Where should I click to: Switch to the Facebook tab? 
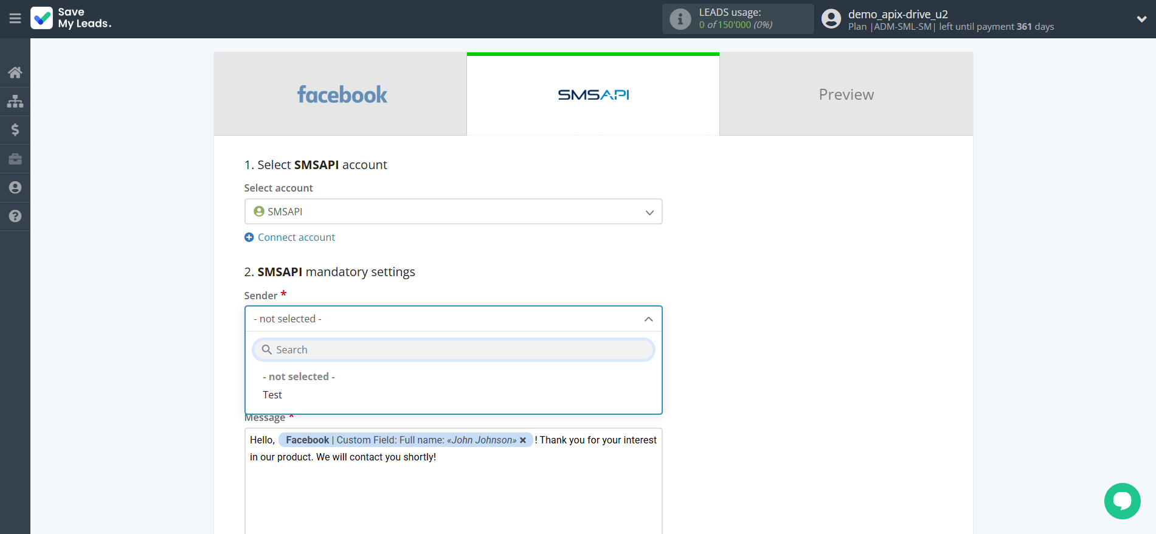pyautogui.click(x=341, y=94)
